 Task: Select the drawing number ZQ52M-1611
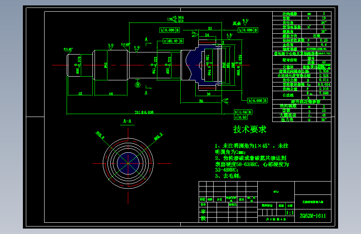click(x=313, y=216)
